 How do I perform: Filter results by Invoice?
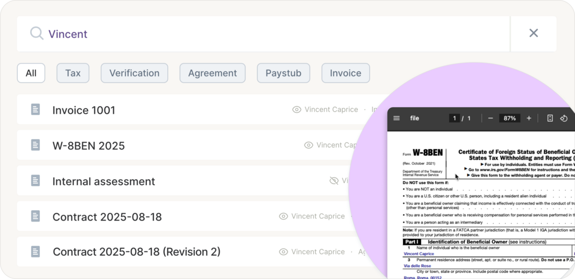pos(346,73)
